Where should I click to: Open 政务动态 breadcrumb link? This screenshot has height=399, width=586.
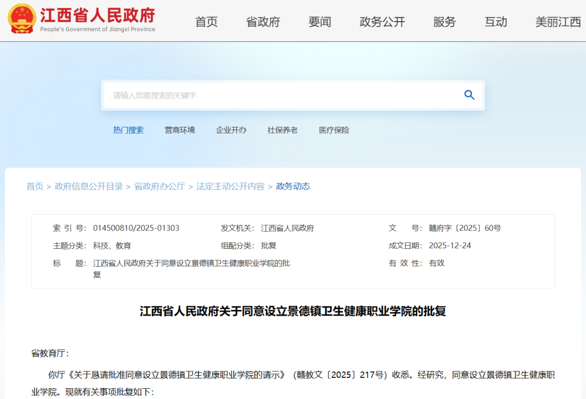[292, 186]
